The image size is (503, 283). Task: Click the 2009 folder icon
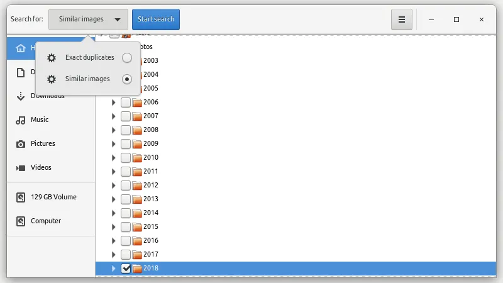(x=137, y=144)
